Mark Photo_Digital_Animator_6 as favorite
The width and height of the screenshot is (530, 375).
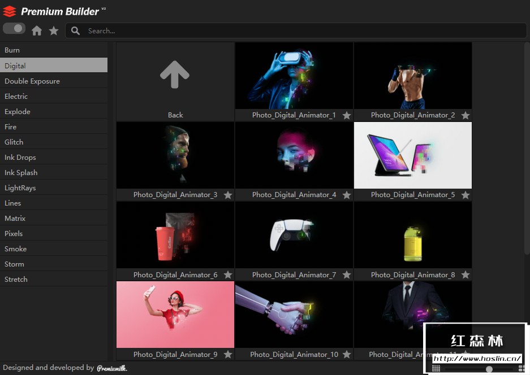pos(228,274)
